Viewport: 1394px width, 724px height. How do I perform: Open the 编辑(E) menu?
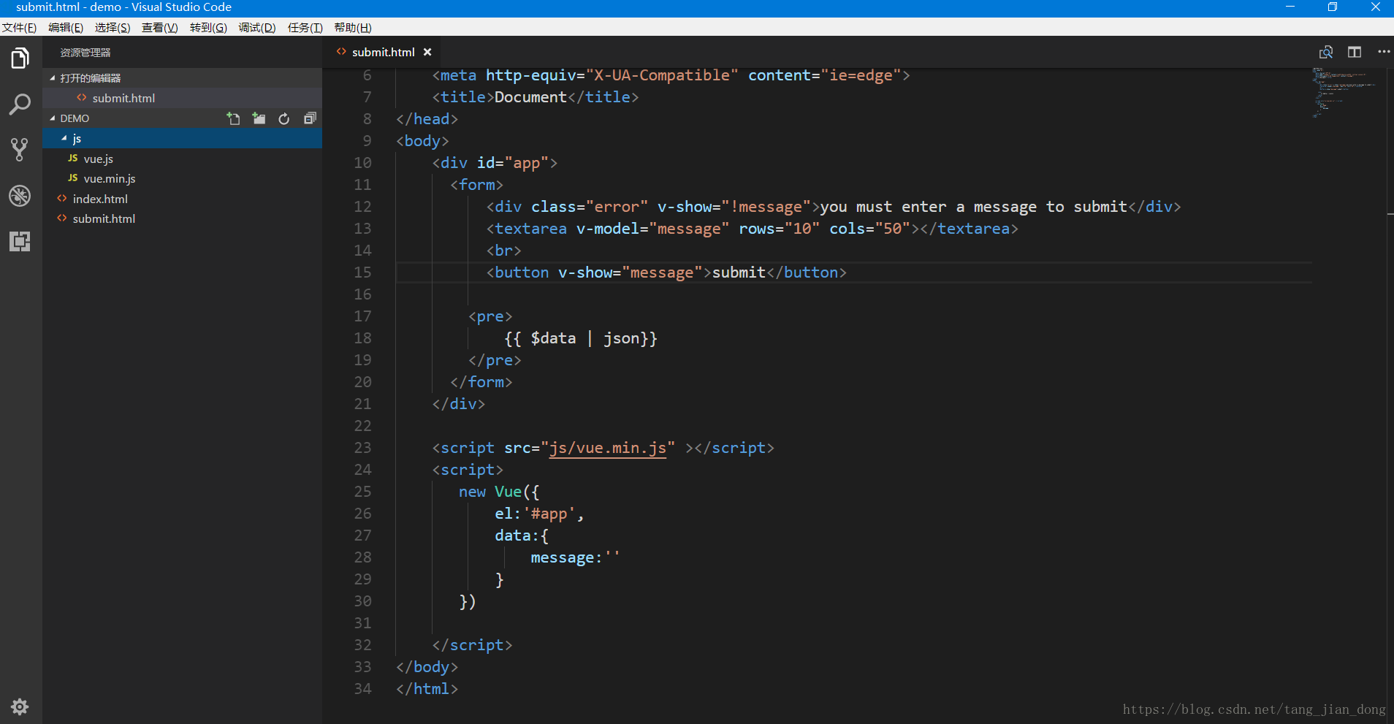(66, 28)
